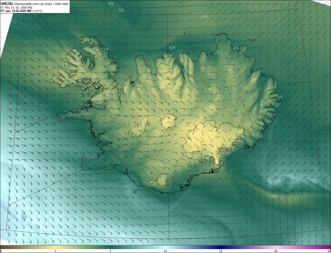Click the colorbar tick label '1'
Screen dimensions: 331x253
pyautogui.click(x=55, y=251)
